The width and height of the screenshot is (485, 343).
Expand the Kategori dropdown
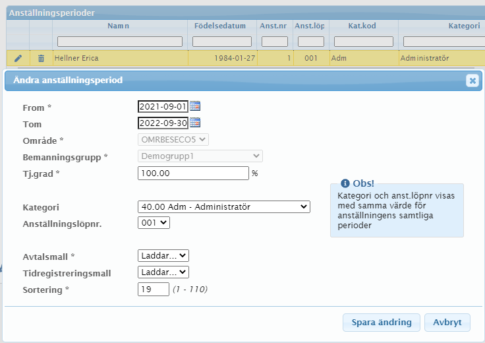223,206
